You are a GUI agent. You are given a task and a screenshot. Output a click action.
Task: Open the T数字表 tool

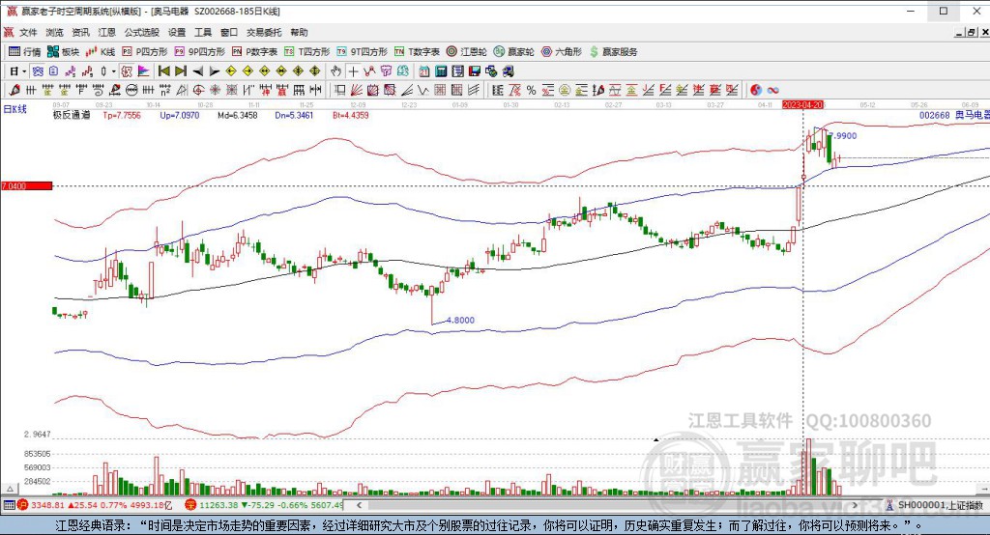coord(417,52)
